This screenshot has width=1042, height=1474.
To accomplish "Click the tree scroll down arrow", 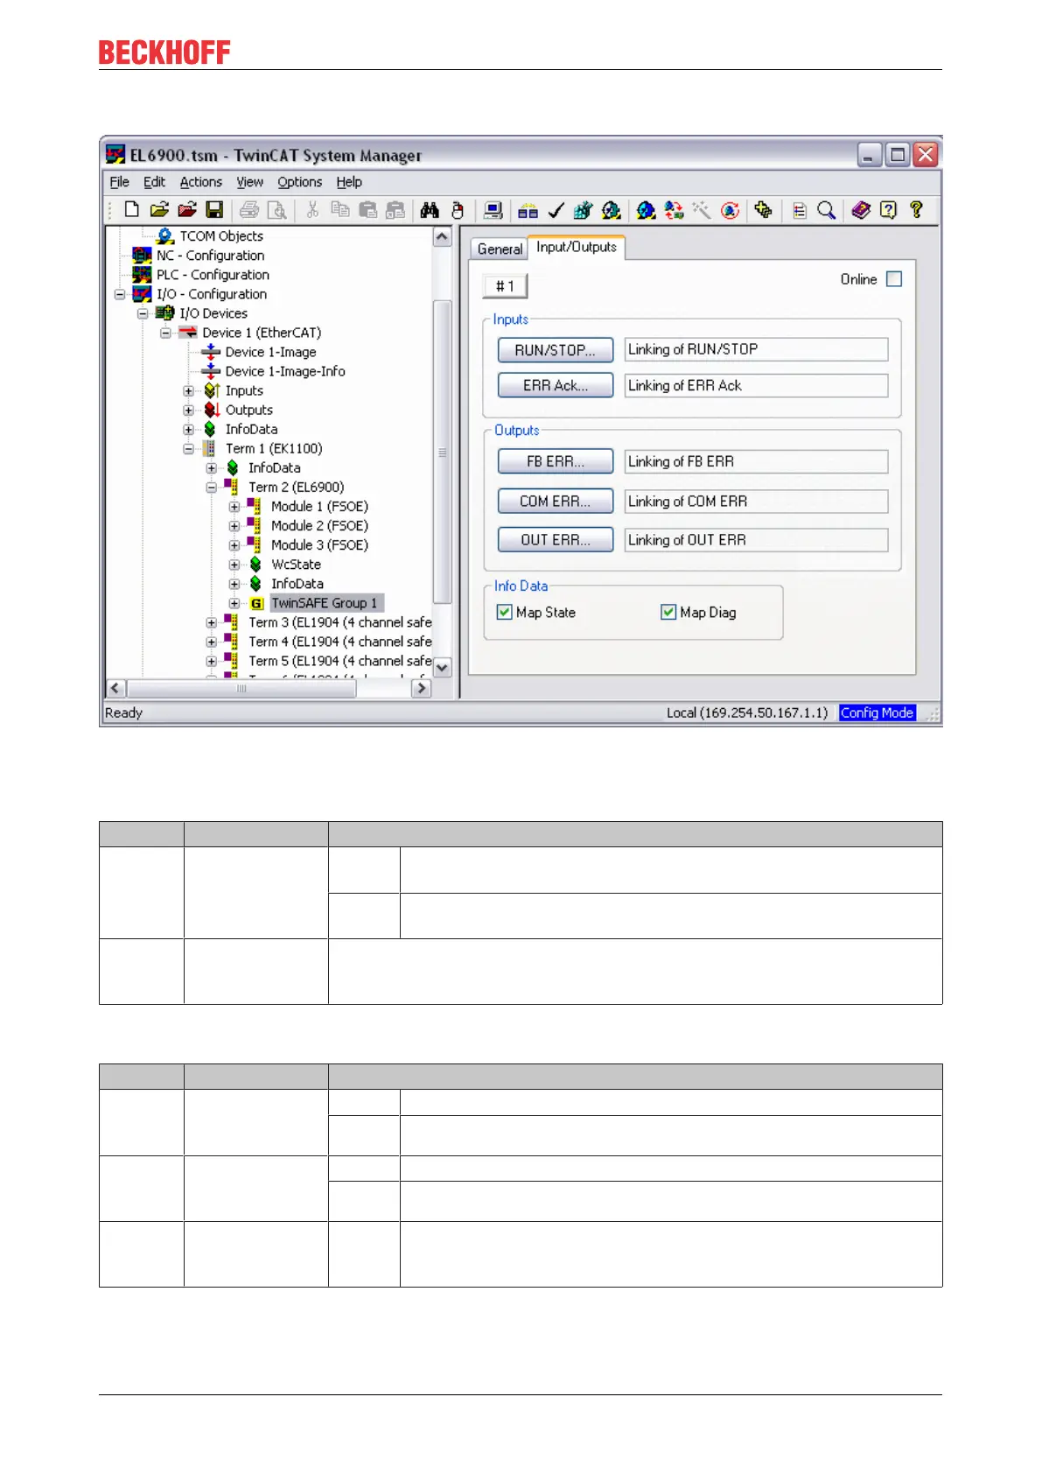I will click(x=443, y=667).
